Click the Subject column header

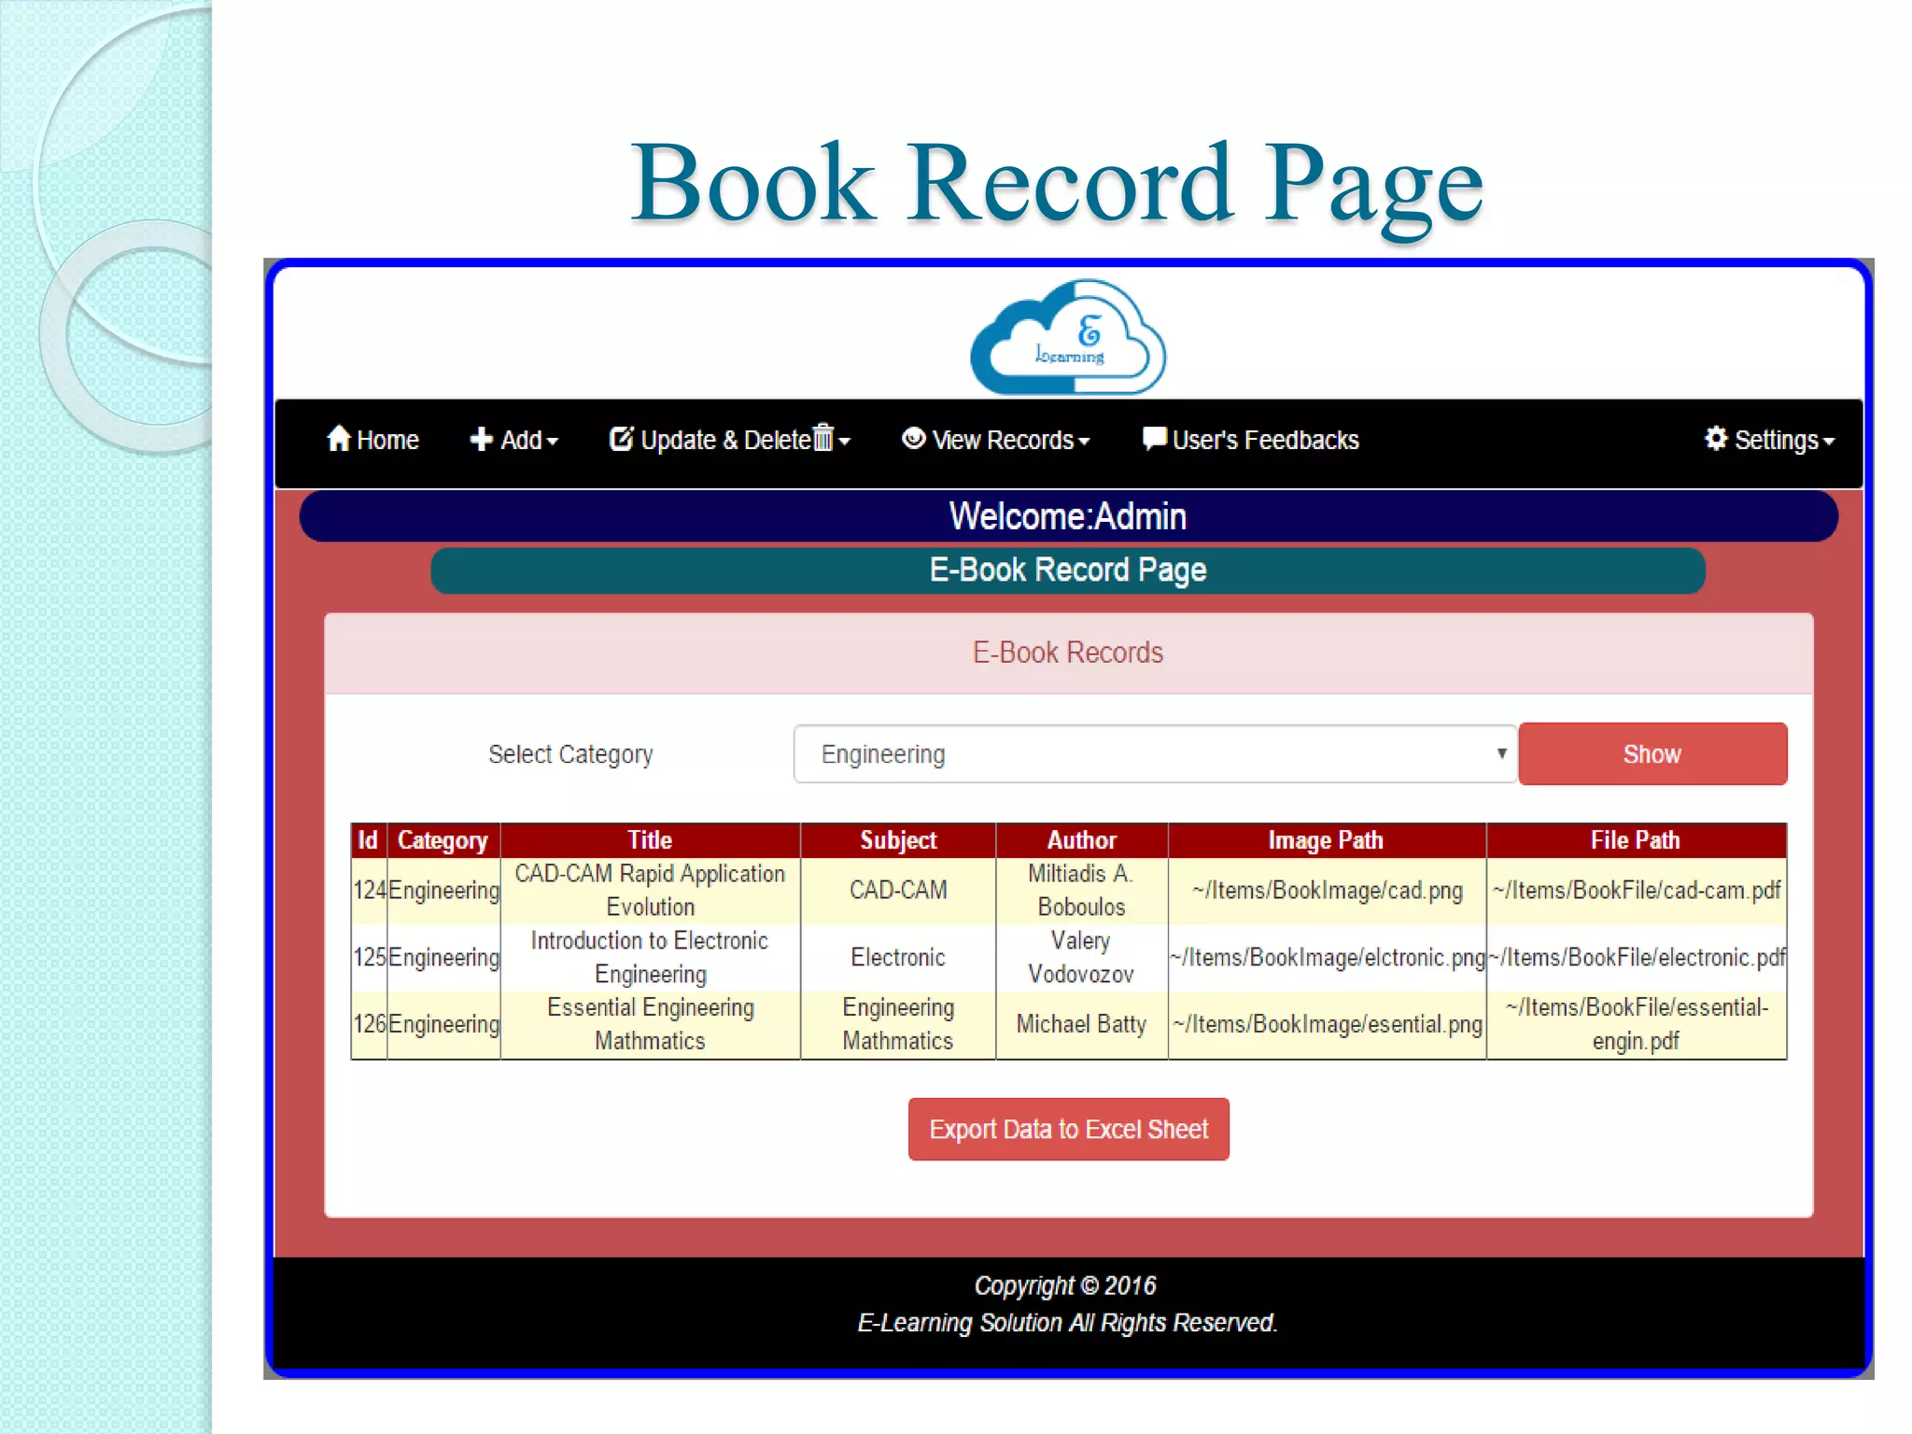coord(898,840)
